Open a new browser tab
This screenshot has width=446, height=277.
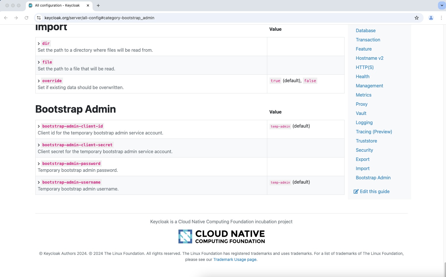tap(98, 5)
